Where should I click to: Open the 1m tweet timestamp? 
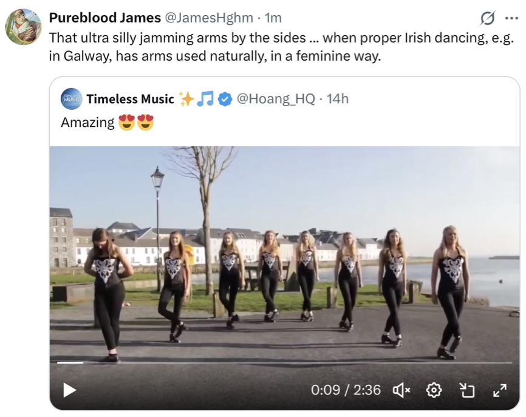click(273, 18)
